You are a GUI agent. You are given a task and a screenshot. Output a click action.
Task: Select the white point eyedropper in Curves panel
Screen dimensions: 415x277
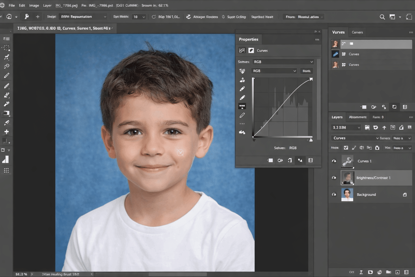point(242,97)
